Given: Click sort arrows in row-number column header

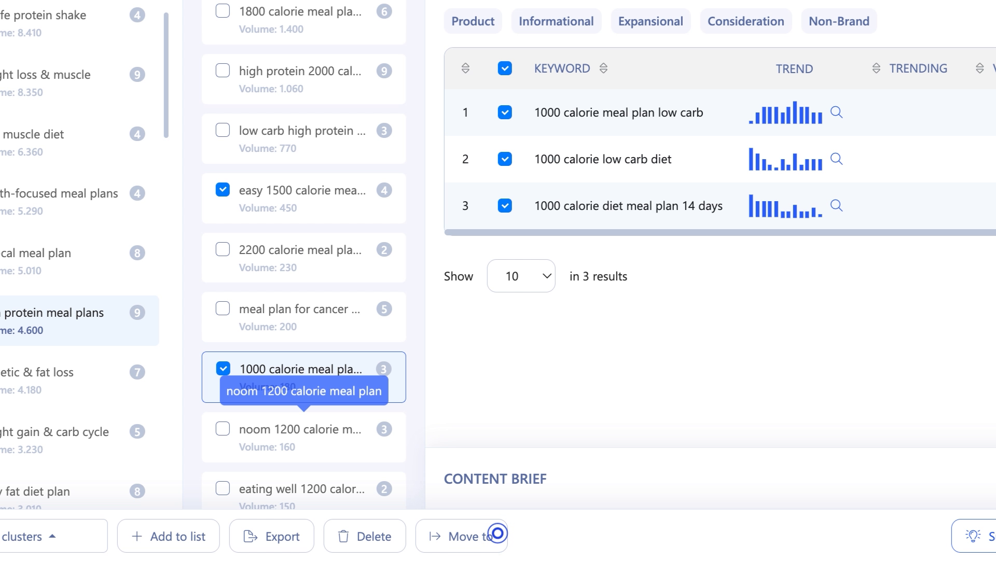Looking at the screenshot, I should tap(465, 68).
